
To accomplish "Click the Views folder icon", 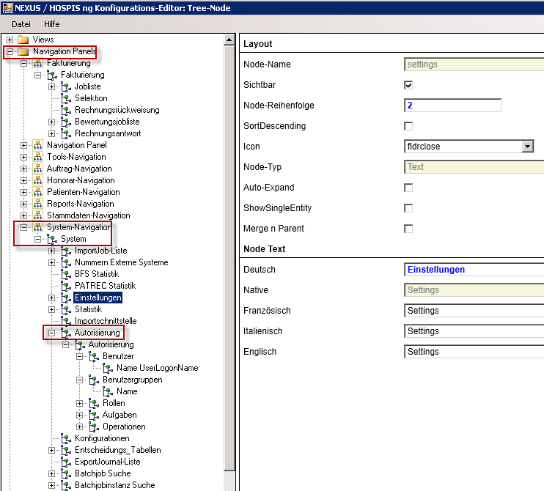I will pos(23,40).
